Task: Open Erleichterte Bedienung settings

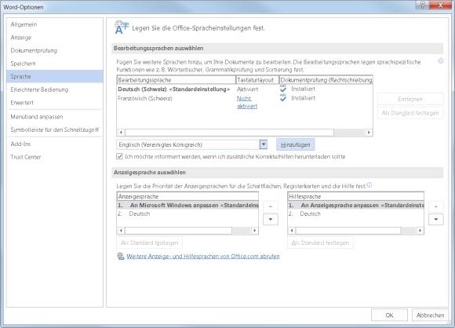Action: click(55, 89)
